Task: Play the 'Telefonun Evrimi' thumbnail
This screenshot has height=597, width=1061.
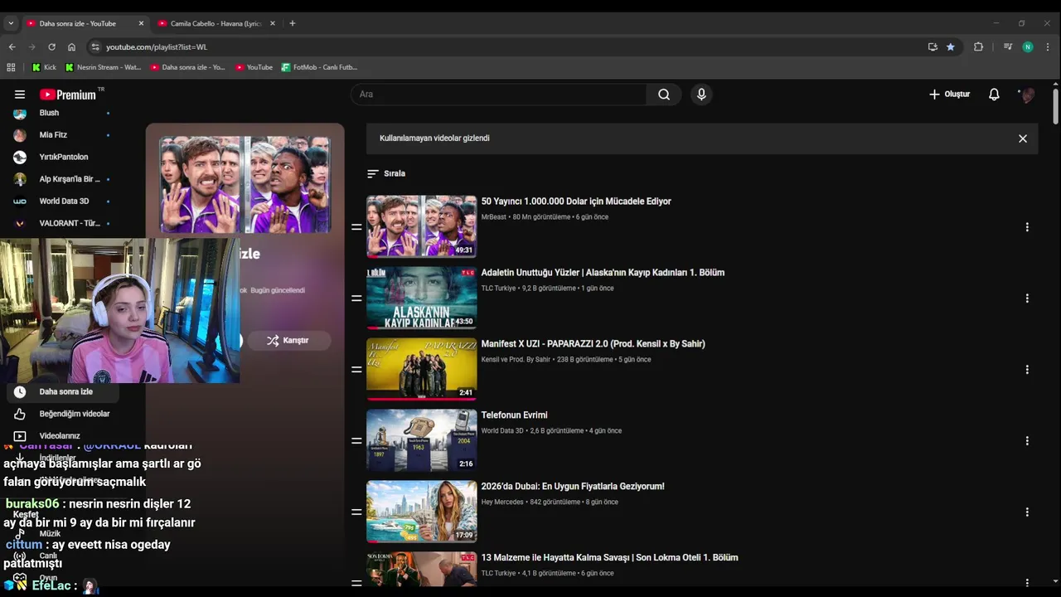Action: pyautogui.click(x=421, y=440)
